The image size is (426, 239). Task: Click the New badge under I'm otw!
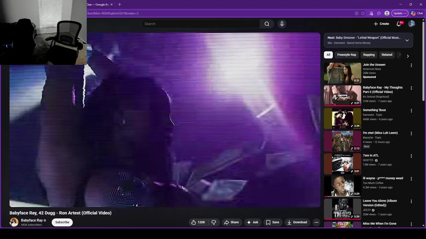click(366, 146)
